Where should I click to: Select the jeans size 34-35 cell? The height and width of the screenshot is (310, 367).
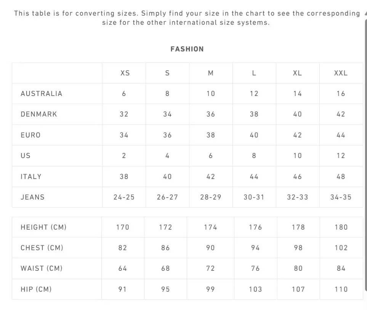[x=341, y=197]
